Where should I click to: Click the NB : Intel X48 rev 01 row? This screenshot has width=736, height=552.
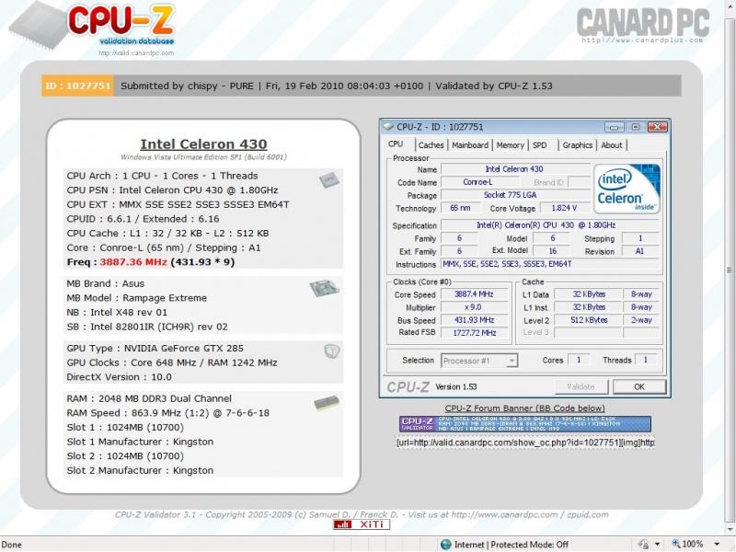[117, 312]
